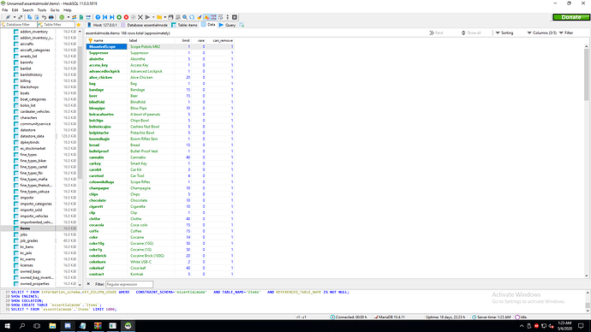Go to first row navigation icon
Viewport: 591px width, 332px height.
pyautogui.click(x=104, y=17)
